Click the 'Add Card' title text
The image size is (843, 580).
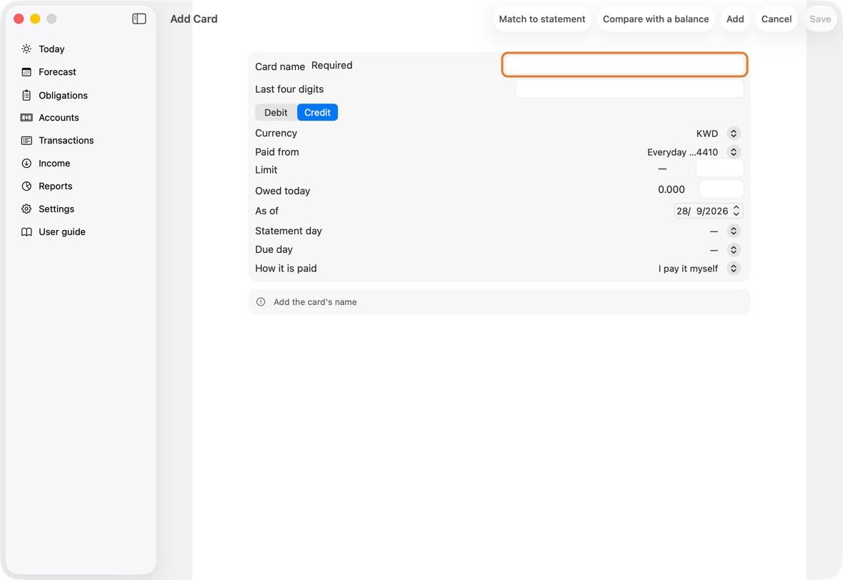click(x=194, y=19)
